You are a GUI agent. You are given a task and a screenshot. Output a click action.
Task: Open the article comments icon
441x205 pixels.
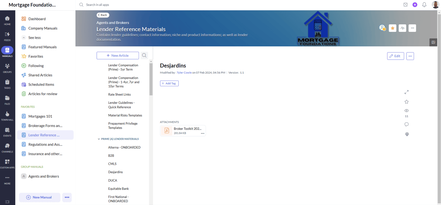click(407, 124)
